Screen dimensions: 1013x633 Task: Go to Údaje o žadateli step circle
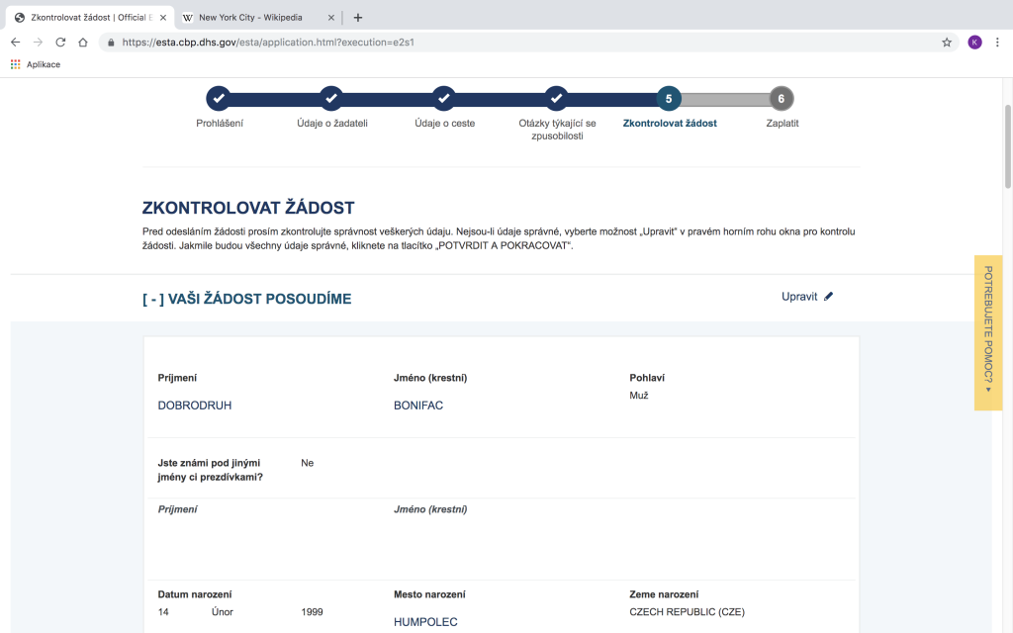331,99
